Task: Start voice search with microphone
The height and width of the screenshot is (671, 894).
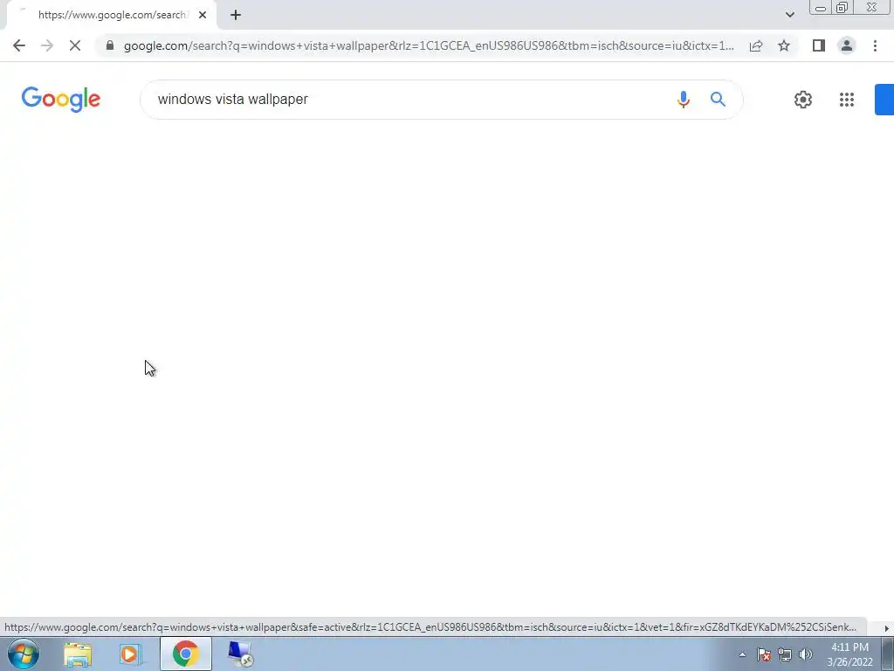Action: click(683, 100)
